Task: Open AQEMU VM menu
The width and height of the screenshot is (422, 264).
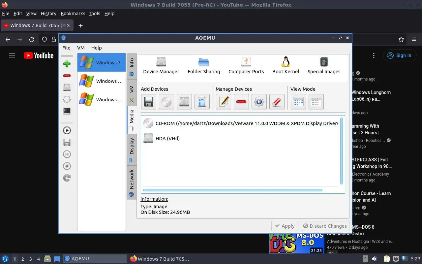Action: 81,48
